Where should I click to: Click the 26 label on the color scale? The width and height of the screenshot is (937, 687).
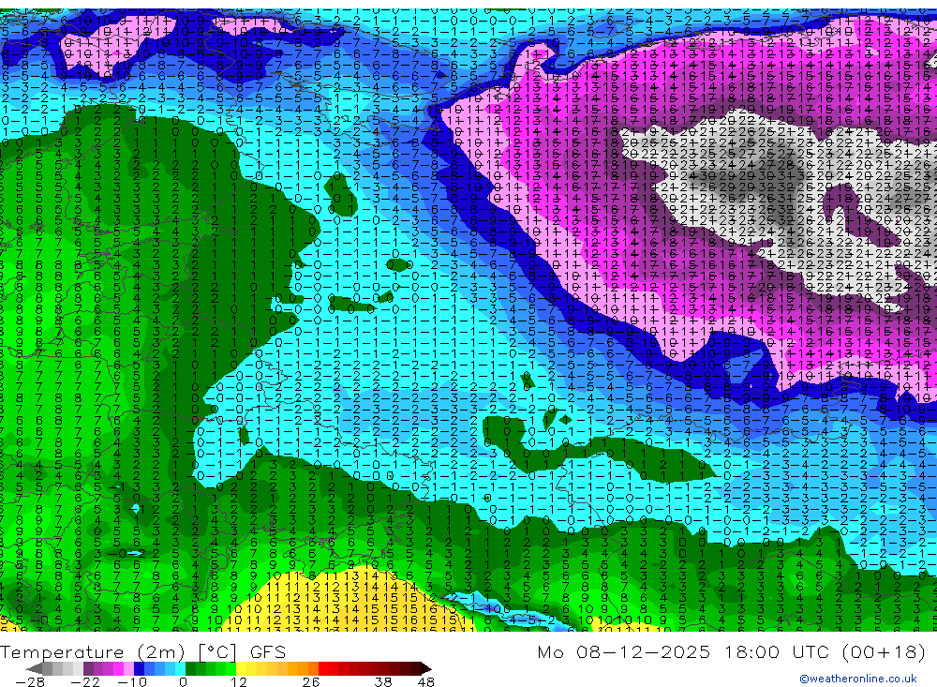click(x=310, y=682)
